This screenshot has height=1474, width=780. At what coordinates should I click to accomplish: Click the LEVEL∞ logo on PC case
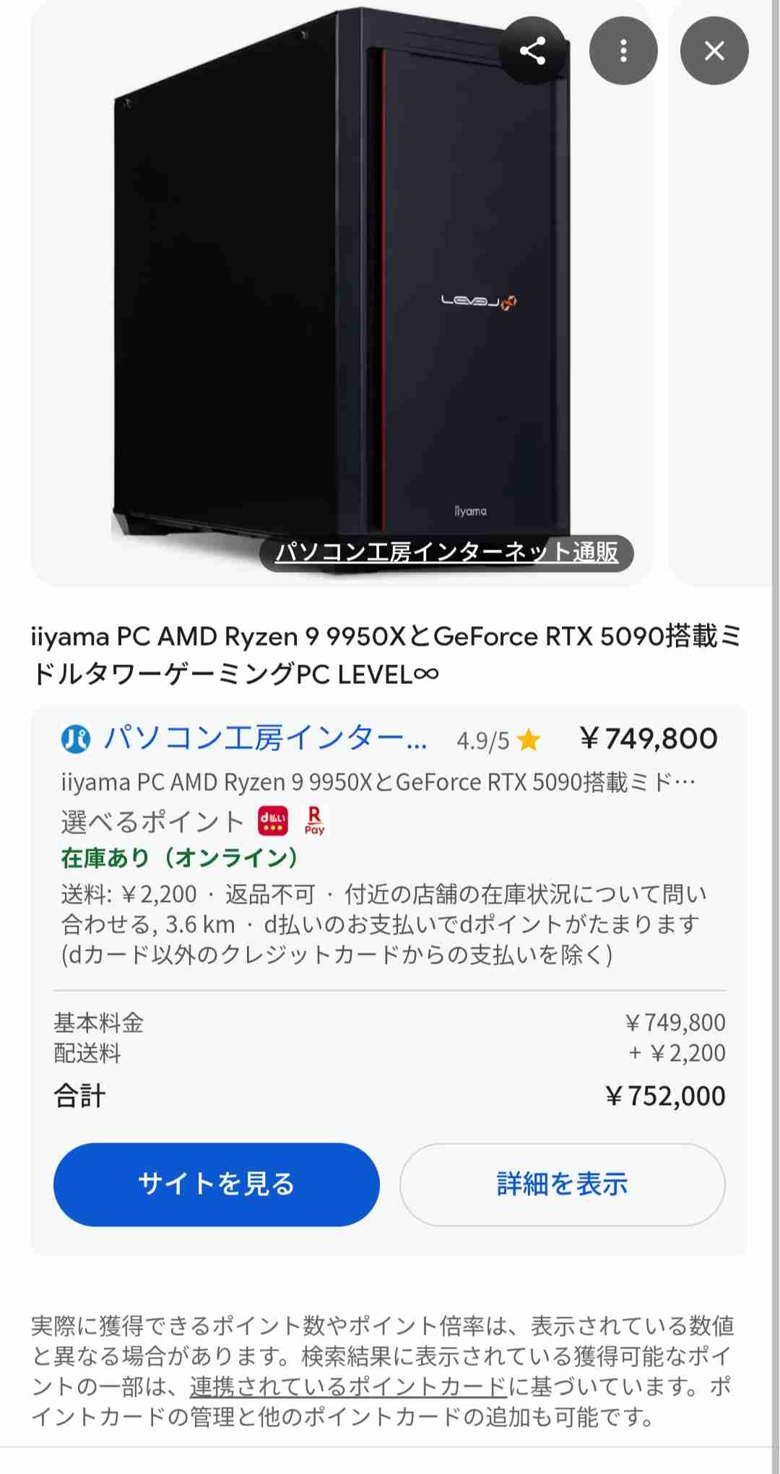479,302
